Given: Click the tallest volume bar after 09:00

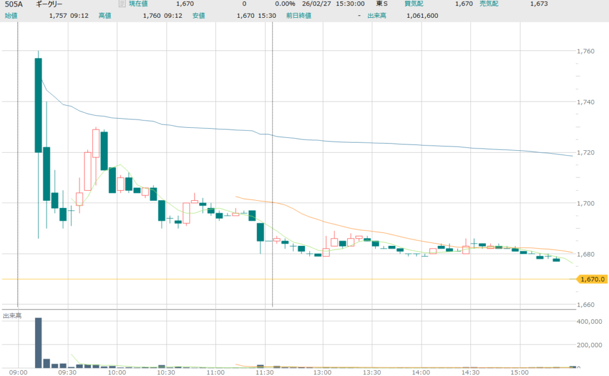Looking at the screenshot, I should coord(38,343).
